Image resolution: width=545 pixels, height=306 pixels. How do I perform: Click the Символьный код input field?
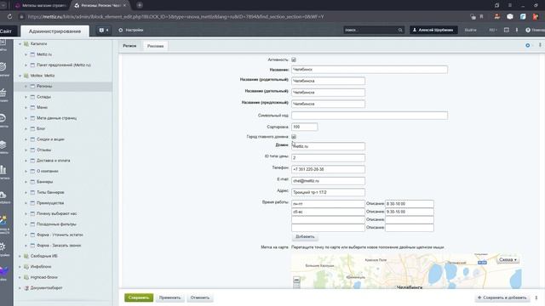370,116
